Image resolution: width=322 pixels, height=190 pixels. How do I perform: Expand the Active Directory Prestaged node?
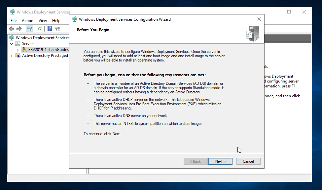click(11, 55)
